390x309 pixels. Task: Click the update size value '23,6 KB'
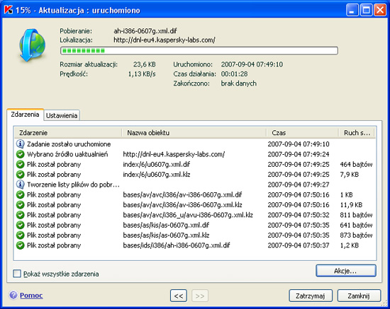click(x=145, y=64)
